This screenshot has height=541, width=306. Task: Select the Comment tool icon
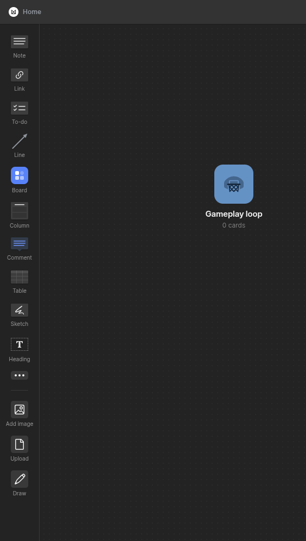click(x=20, y=244)
